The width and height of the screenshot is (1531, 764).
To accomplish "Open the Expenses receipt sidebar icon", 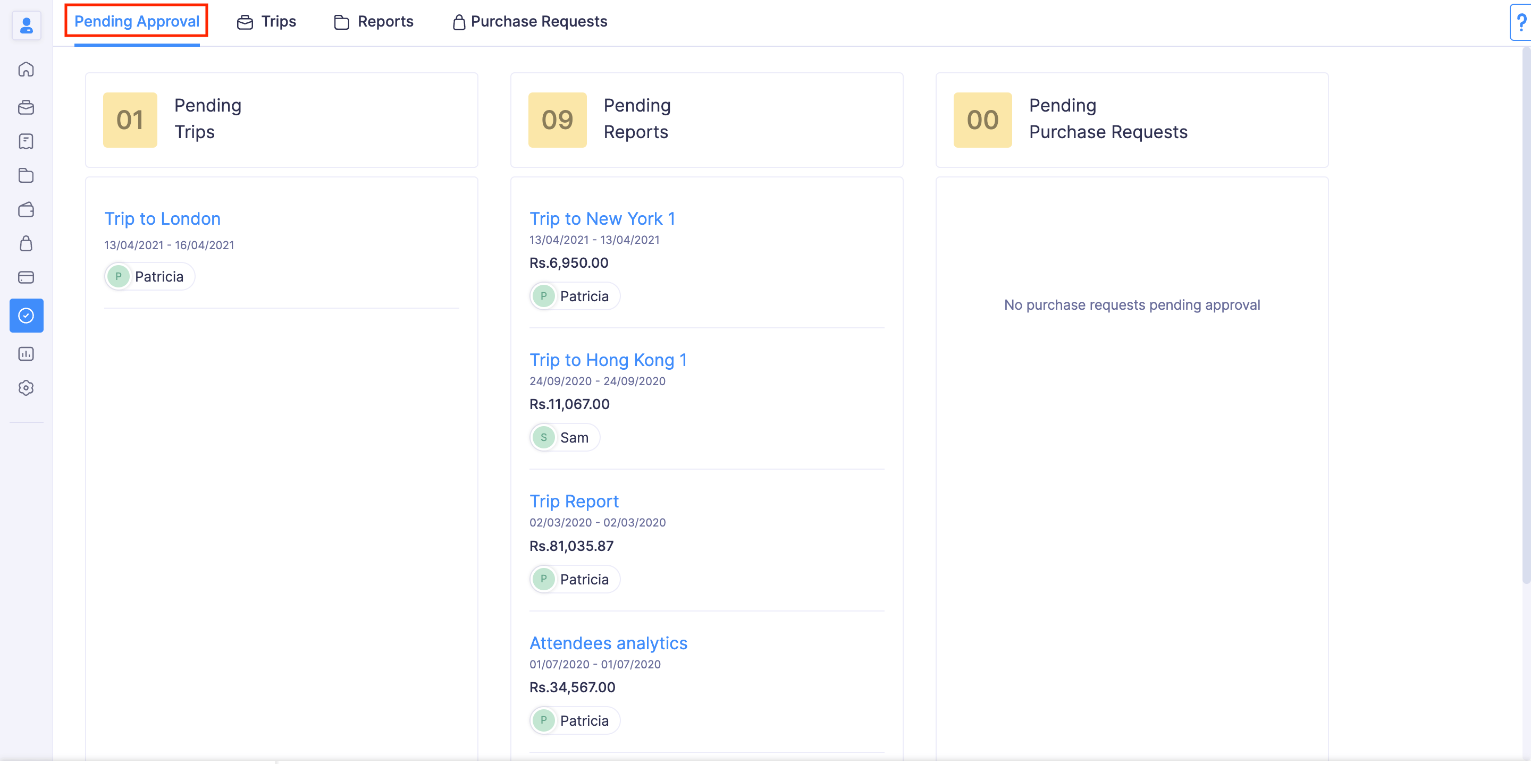I will 26,141.
